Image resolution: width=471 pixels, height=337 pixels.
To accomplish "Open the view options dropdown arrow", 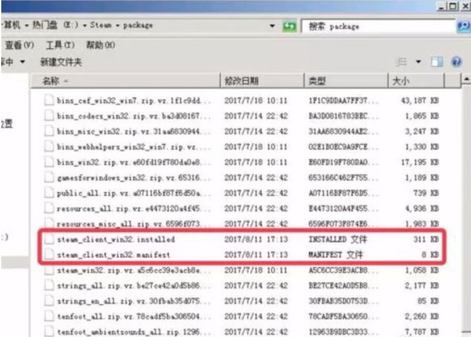I will [x=418, y=62].
